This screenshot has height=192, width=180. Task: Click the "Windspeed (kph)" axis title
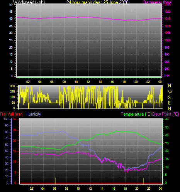tap(29, 2)
